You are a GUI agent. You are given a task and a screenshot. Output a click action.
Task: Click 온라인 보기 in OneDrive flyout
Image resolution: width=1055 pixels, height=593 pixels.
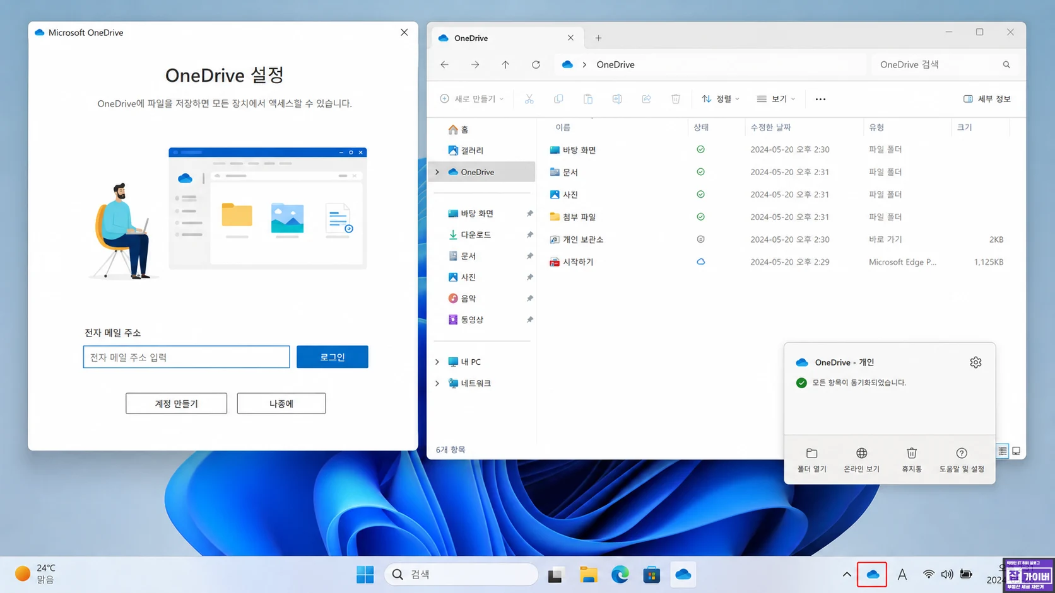(861, 460)
